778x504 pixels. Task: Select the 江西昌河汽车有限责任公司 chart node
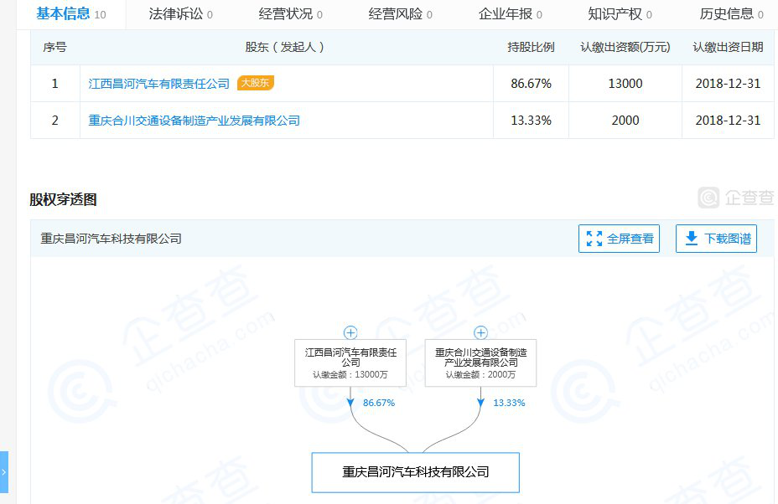(x=350, y=363)
